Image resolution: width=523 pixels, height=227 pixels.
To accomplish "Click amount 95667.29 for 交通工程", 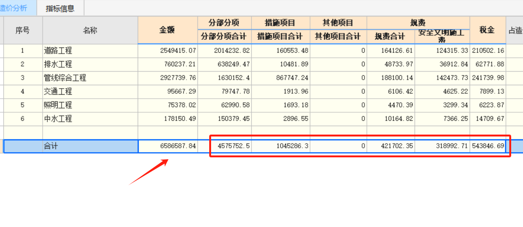I will click(x=168, y=92).
